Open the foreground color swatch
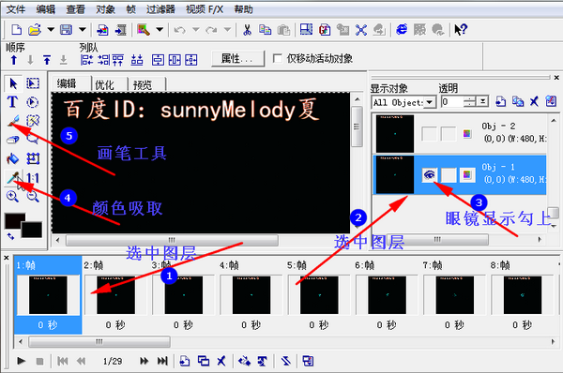Viewport: 563px width, 373px height. pos(15,221)
